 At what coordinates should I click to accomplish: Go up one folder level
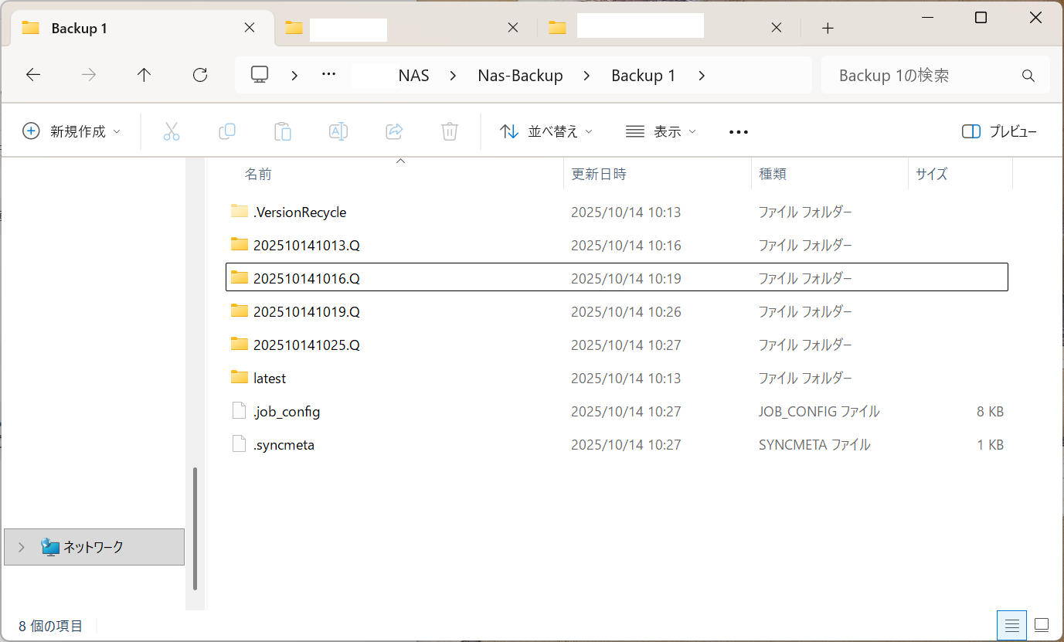[x=144, y=75]
